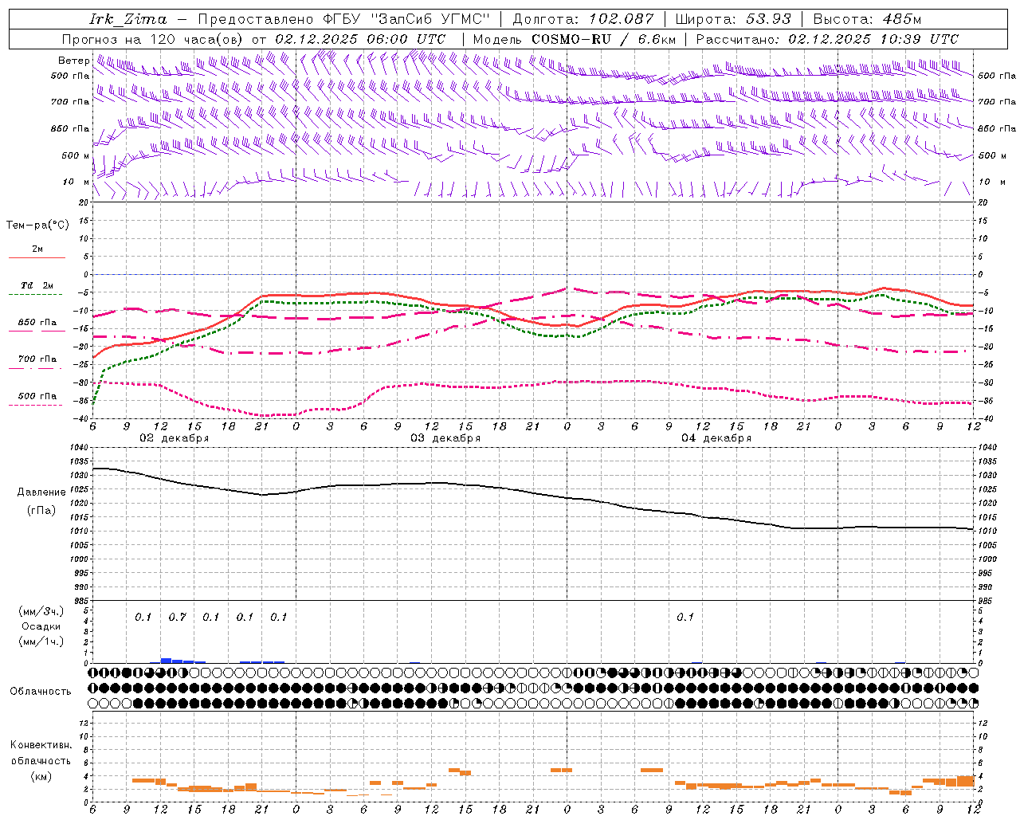
Task: Click the Тем-ра(°C) temperature panel label
Action: (37, 226)
